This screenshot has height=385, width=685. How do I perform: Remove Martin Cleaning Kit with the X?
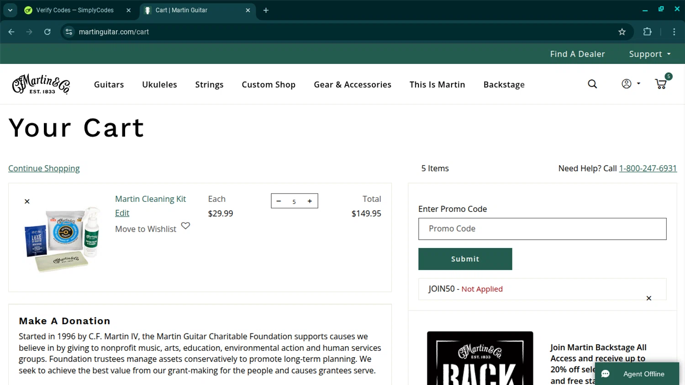[27, 201]
